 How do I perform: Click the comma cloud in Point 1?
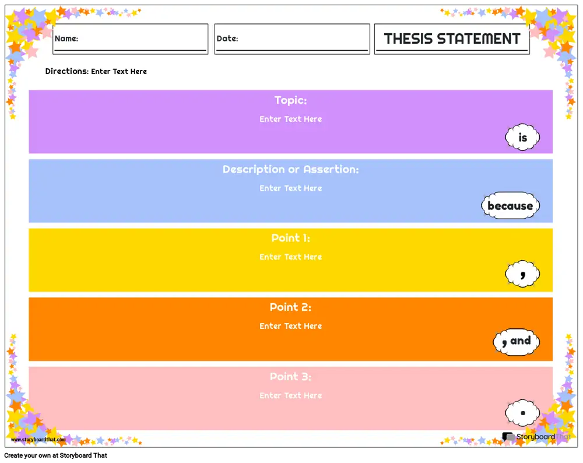[x=522, y=273]
